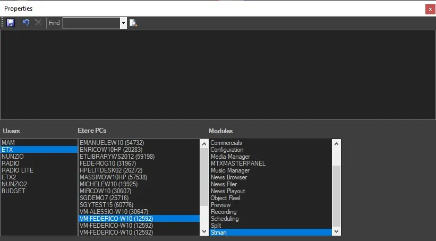Select the MAM user

8,143
